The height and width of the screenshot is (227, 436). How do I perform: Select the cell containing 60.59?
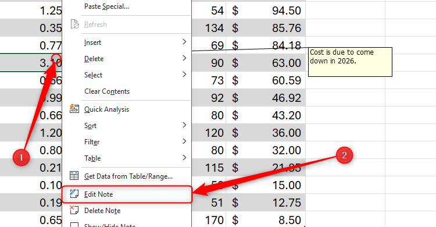pos(266,80)
